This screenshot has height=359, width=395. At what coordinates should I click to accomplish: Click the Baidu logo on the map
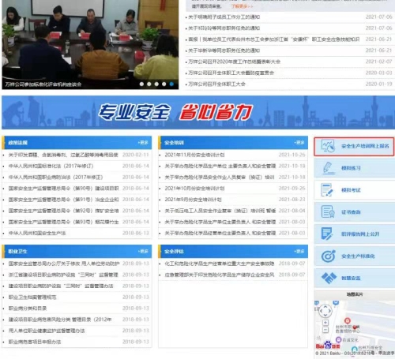click(x=328, y=346)
